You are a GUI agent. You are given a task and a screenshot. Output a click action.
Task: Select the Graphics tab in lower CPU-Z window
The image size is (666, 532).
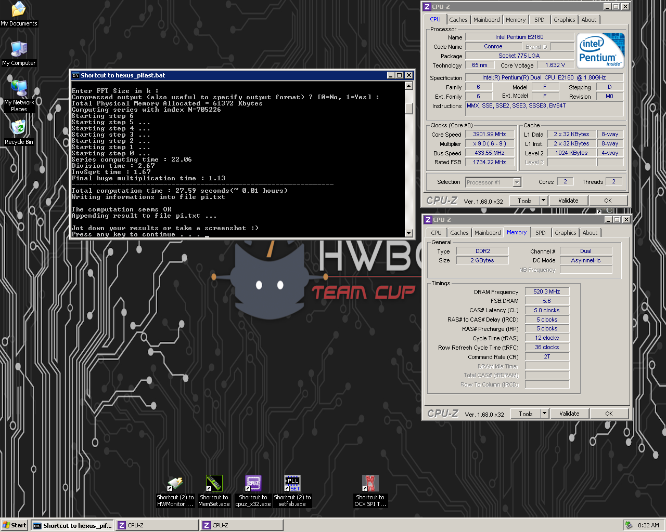point(566,233)
